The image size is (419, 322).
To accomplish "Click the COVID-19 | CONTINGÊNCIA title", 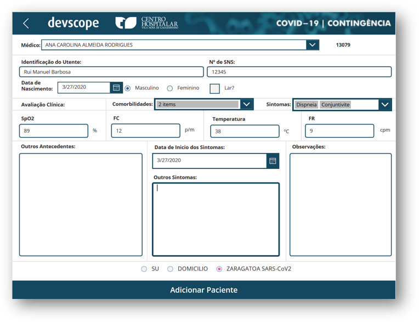I will tap(333, 23).
